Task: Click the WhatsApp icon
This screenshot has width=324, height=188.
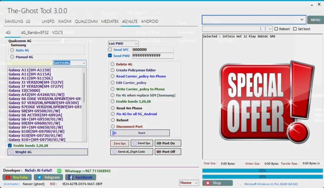Action: pyautogui.click(x=59, y=171)
